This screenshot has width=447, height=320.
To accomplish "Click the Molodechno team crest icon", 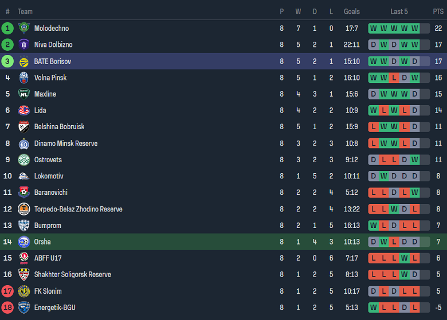I will click(x=23, y=28).
